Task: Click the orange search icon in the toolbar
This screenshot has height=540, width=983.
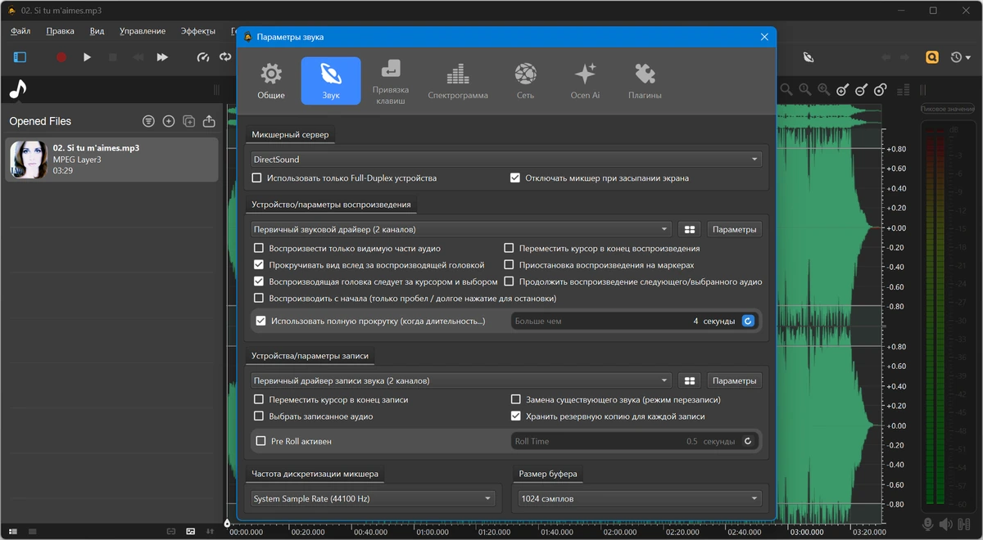Action: [932, 57]
